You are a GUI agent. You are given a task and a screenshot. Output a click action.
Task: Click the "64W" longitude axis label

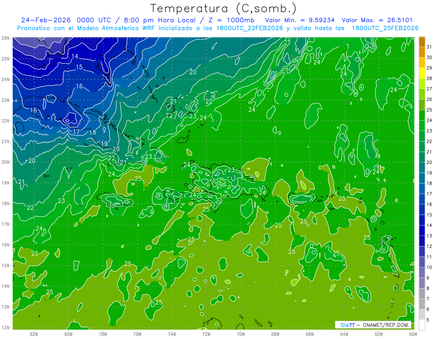344,334
